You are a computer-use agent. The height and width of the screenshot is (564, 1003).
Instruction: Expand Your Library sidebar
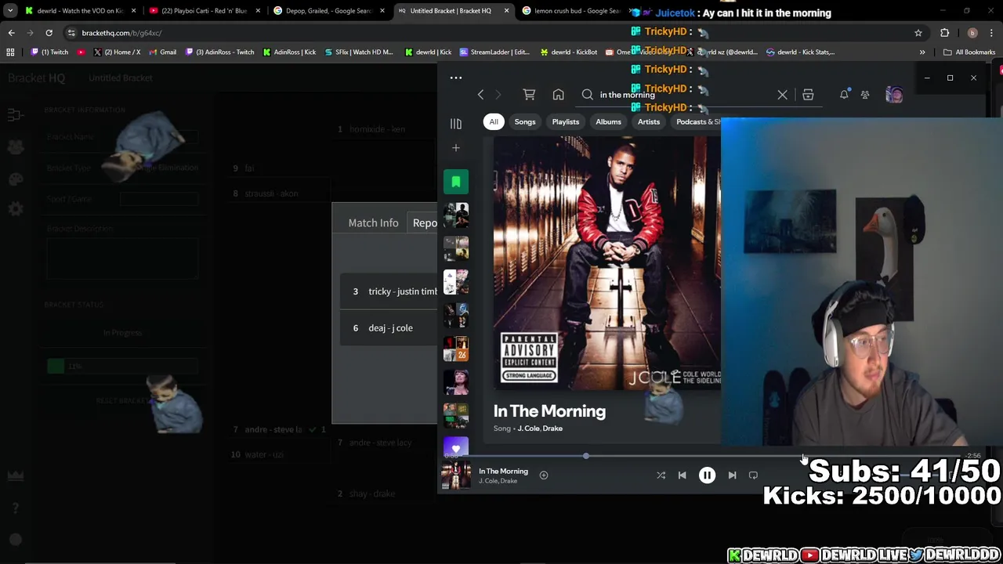coord(455,124)
